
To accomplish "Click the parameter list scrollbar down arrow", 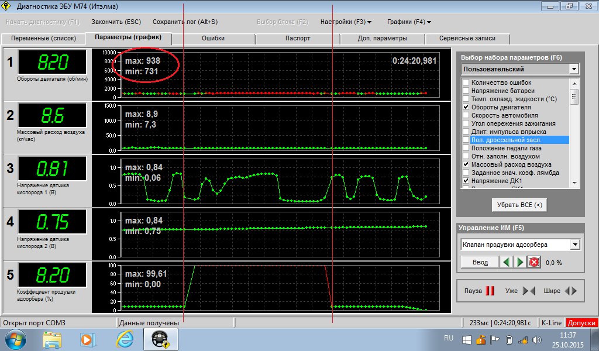I will pyautogui.click(x=574, y=183).
